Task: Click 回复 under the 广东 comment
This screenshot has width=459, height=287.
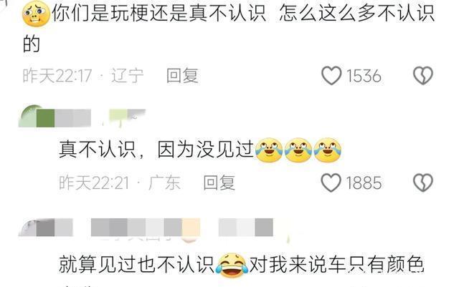Action: [219, 183]
